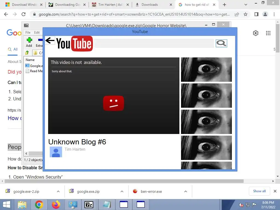
Task: Click the vertical scrollbar down arrow in Chrome
Action: coord(278,176)
